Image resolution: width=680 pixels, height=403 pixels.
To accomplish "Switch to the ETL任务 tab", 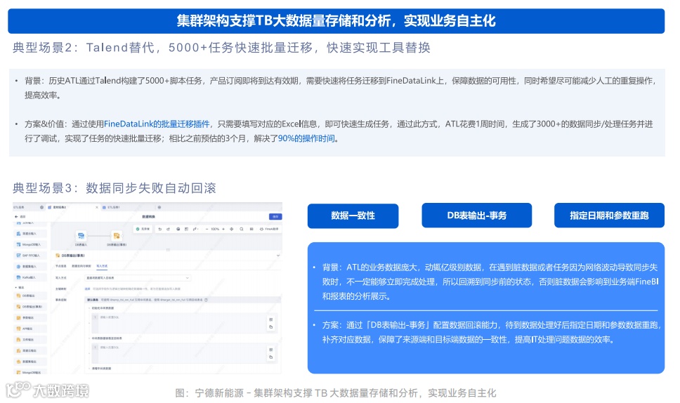I will click(x=19, y=207).
